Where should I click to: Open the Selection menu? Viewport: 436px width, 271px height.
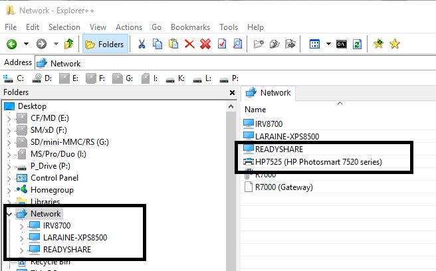pos(64,27)
